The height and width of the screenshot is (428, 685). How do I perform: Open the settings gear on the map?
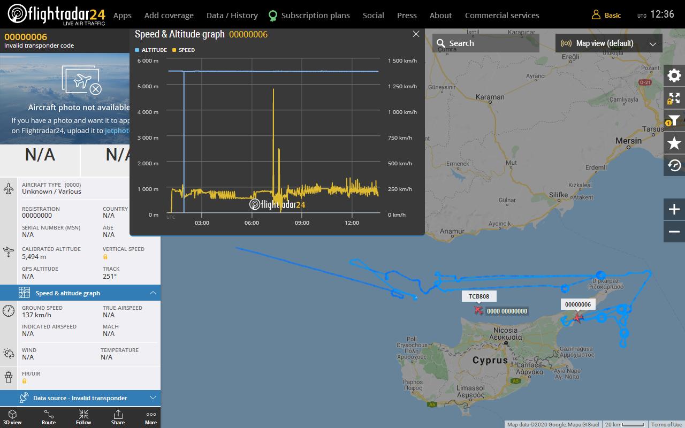(x=674, y=75)
